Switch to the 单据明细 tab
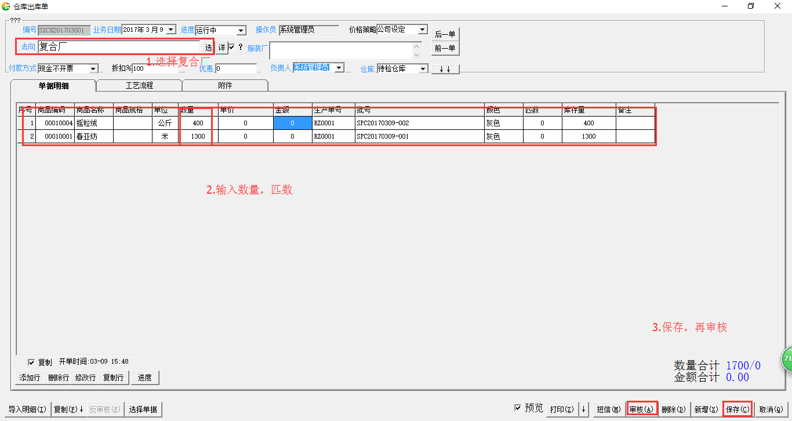The height and width of the screenshot is (421, 792). [x=53, y=85]
